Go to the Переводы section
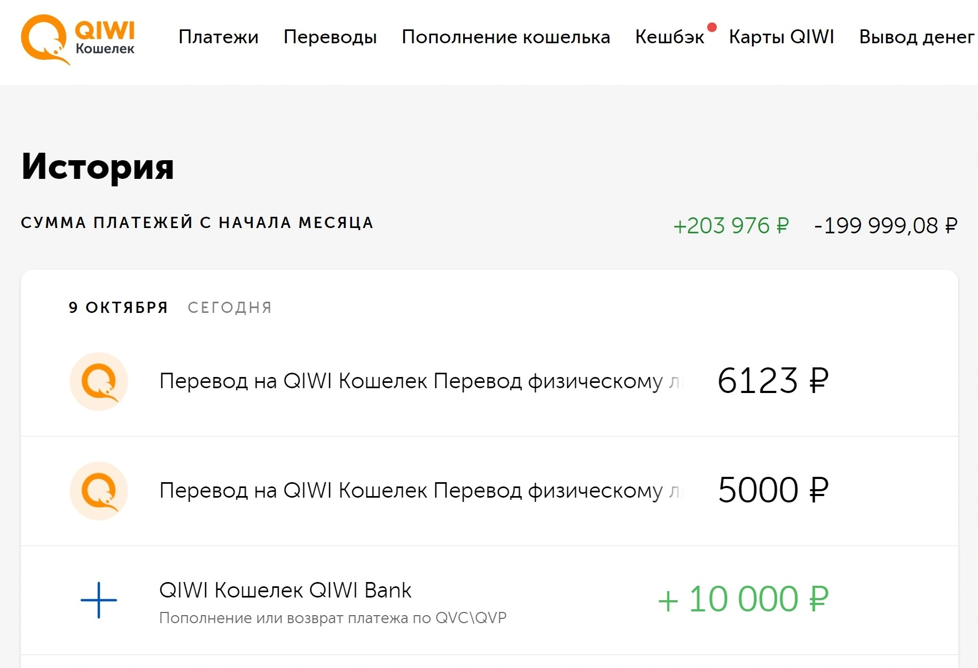 click(330, 37)
